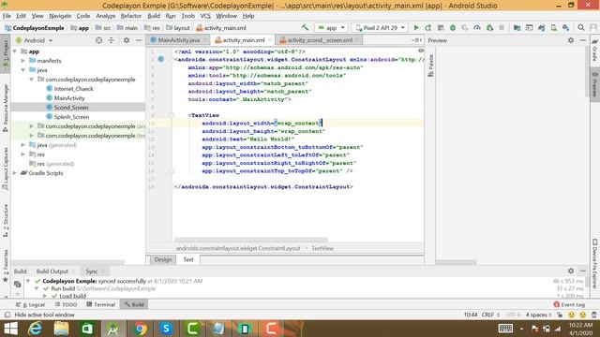Click Windows Start button
The width and height of the screenshot is (600, 337).
pos(10,329)
